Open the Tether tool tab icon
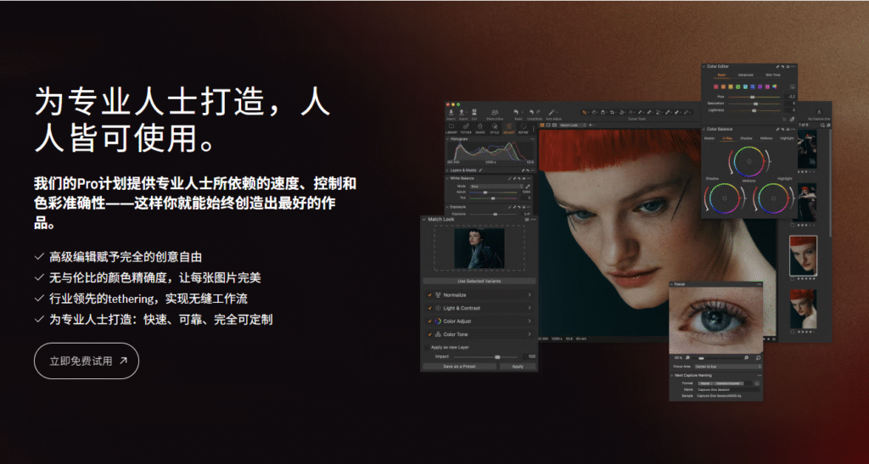869x464 pixels. (466, 128)
